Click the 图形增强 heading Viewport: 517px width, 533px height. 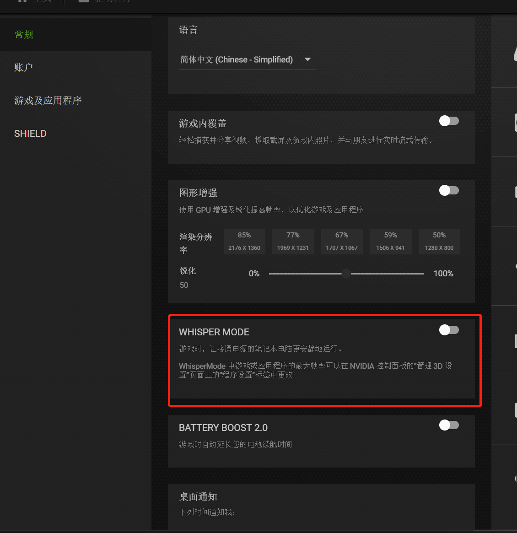pyautogui.click(x=198, y=193)
